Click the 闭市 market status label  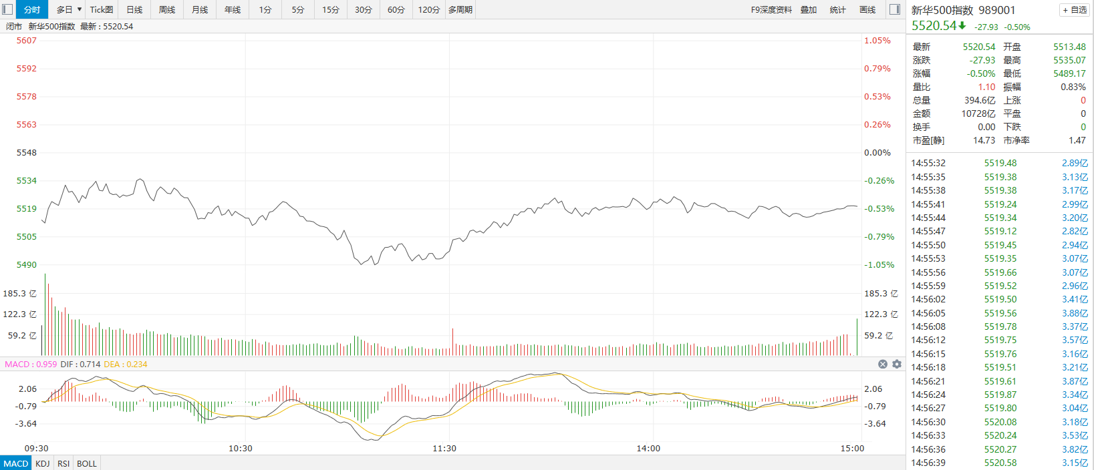pyautogui.click(x=14, y=26)
